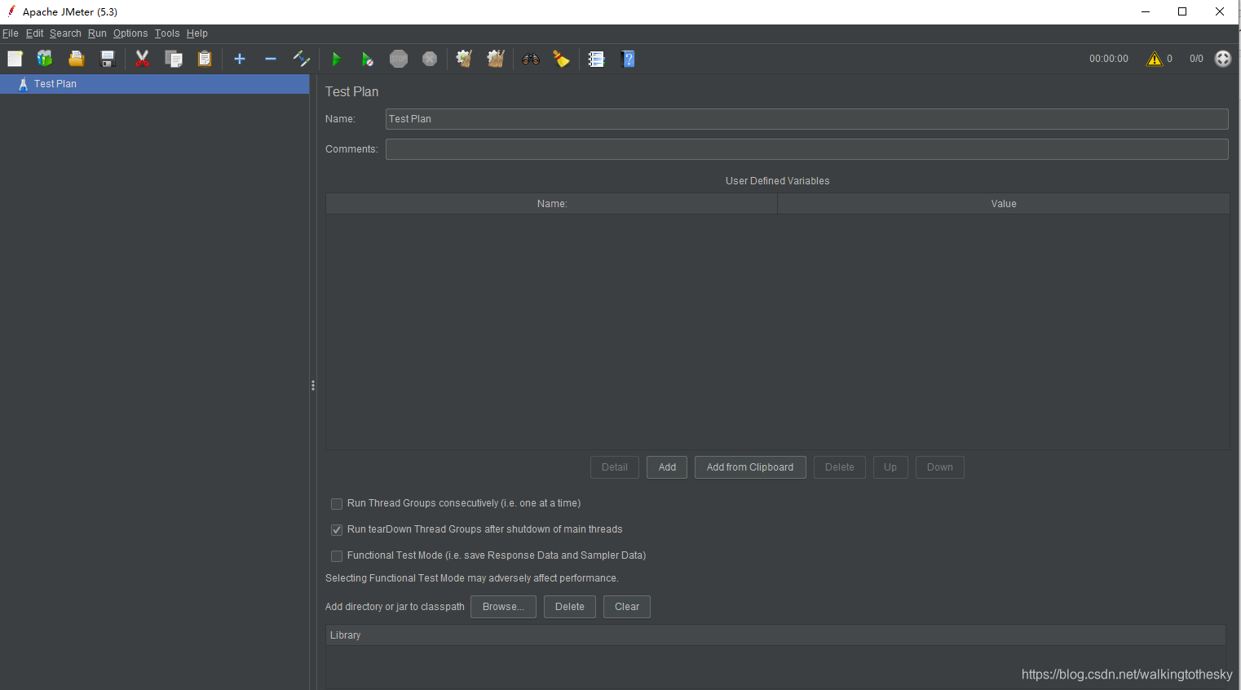Open the Templates icon in toolbar
Viewport: 1241px width, 690px height.
click(45, 59)
